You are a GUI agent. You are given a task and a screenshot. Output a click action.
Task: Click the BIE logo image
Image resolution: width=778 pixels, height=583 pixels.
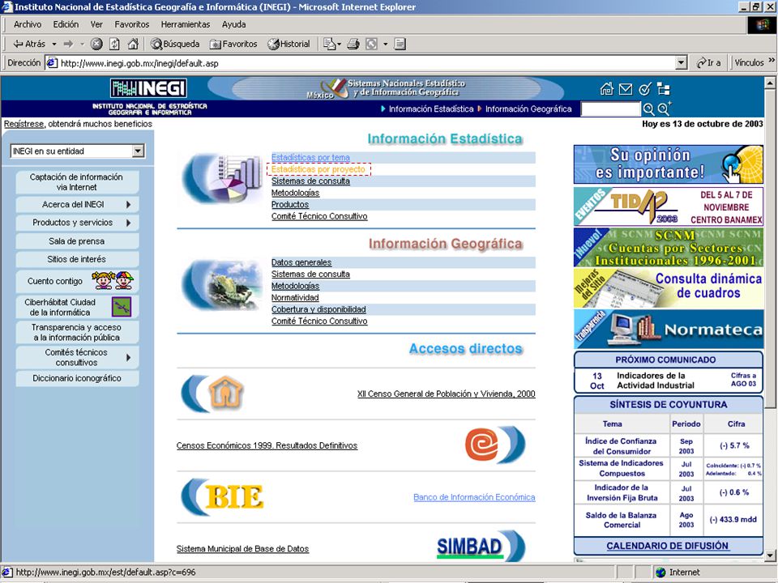[234, 496]
